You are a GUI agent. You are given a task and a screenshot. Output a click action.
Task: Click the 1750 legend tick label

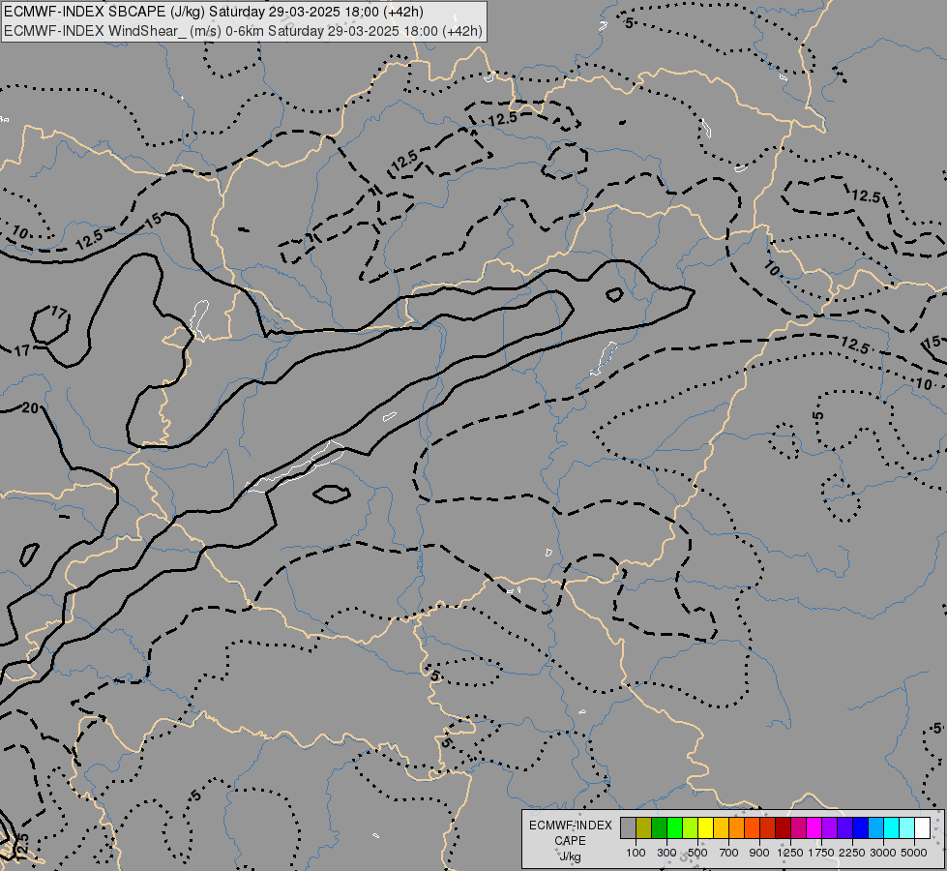coord(821,853)
